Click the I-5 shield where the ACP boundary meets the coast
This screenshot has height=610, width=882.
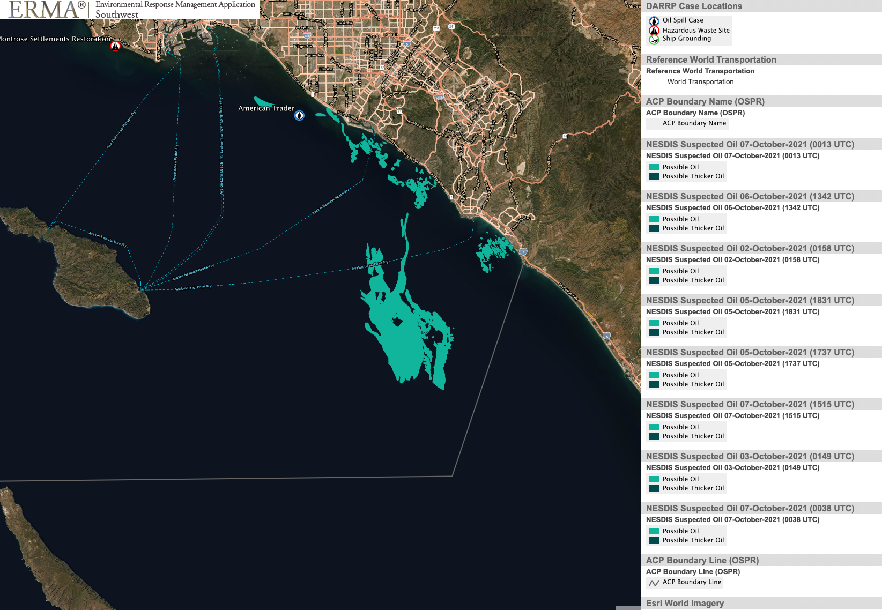coord(523,251)
